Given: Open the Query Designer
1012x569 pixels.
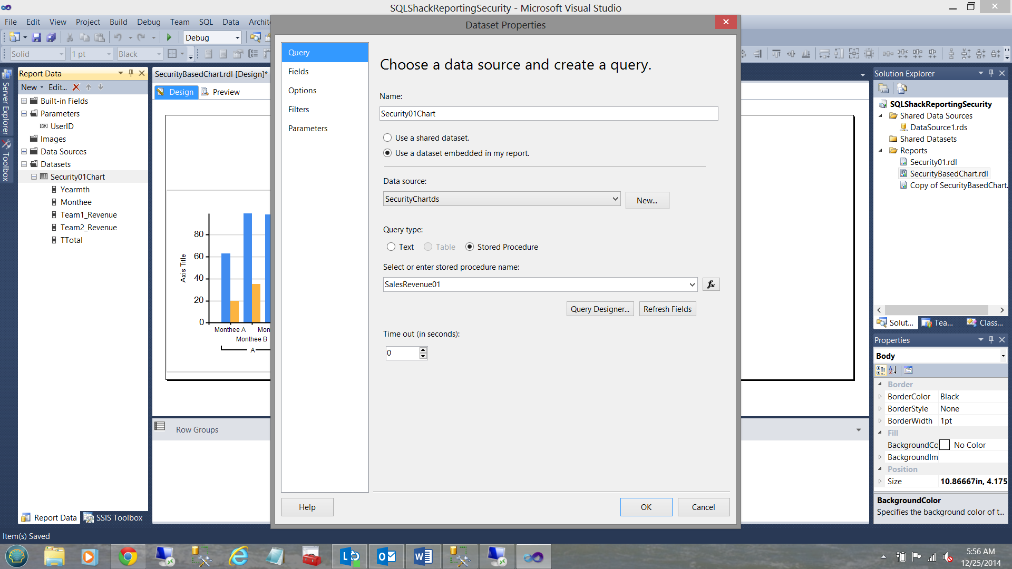Looking at the screenshot, I should click(x=600, y=309).
